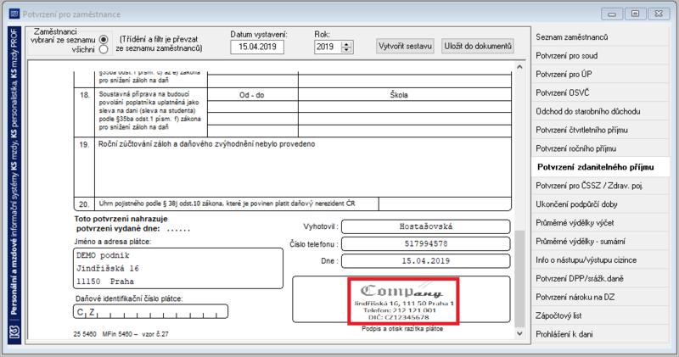Open Ukončení podpůrčí doby
Image resolution: width=679 pixels, height=357 pixels.
coord(600,204)
